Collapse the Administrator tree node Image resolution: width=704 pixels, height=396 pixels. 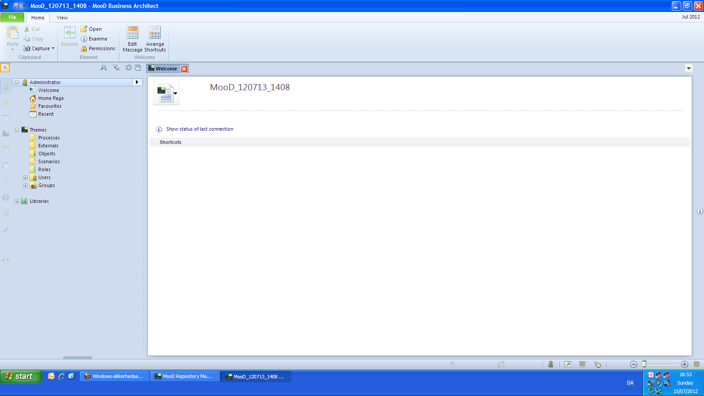(17, 82)
